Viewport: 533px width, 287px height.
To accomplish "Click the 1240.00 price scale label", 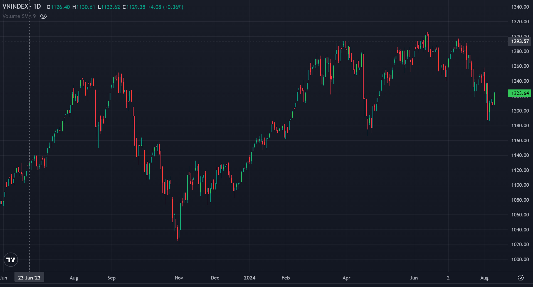I will pyautogui.click(x=520, y=81).
